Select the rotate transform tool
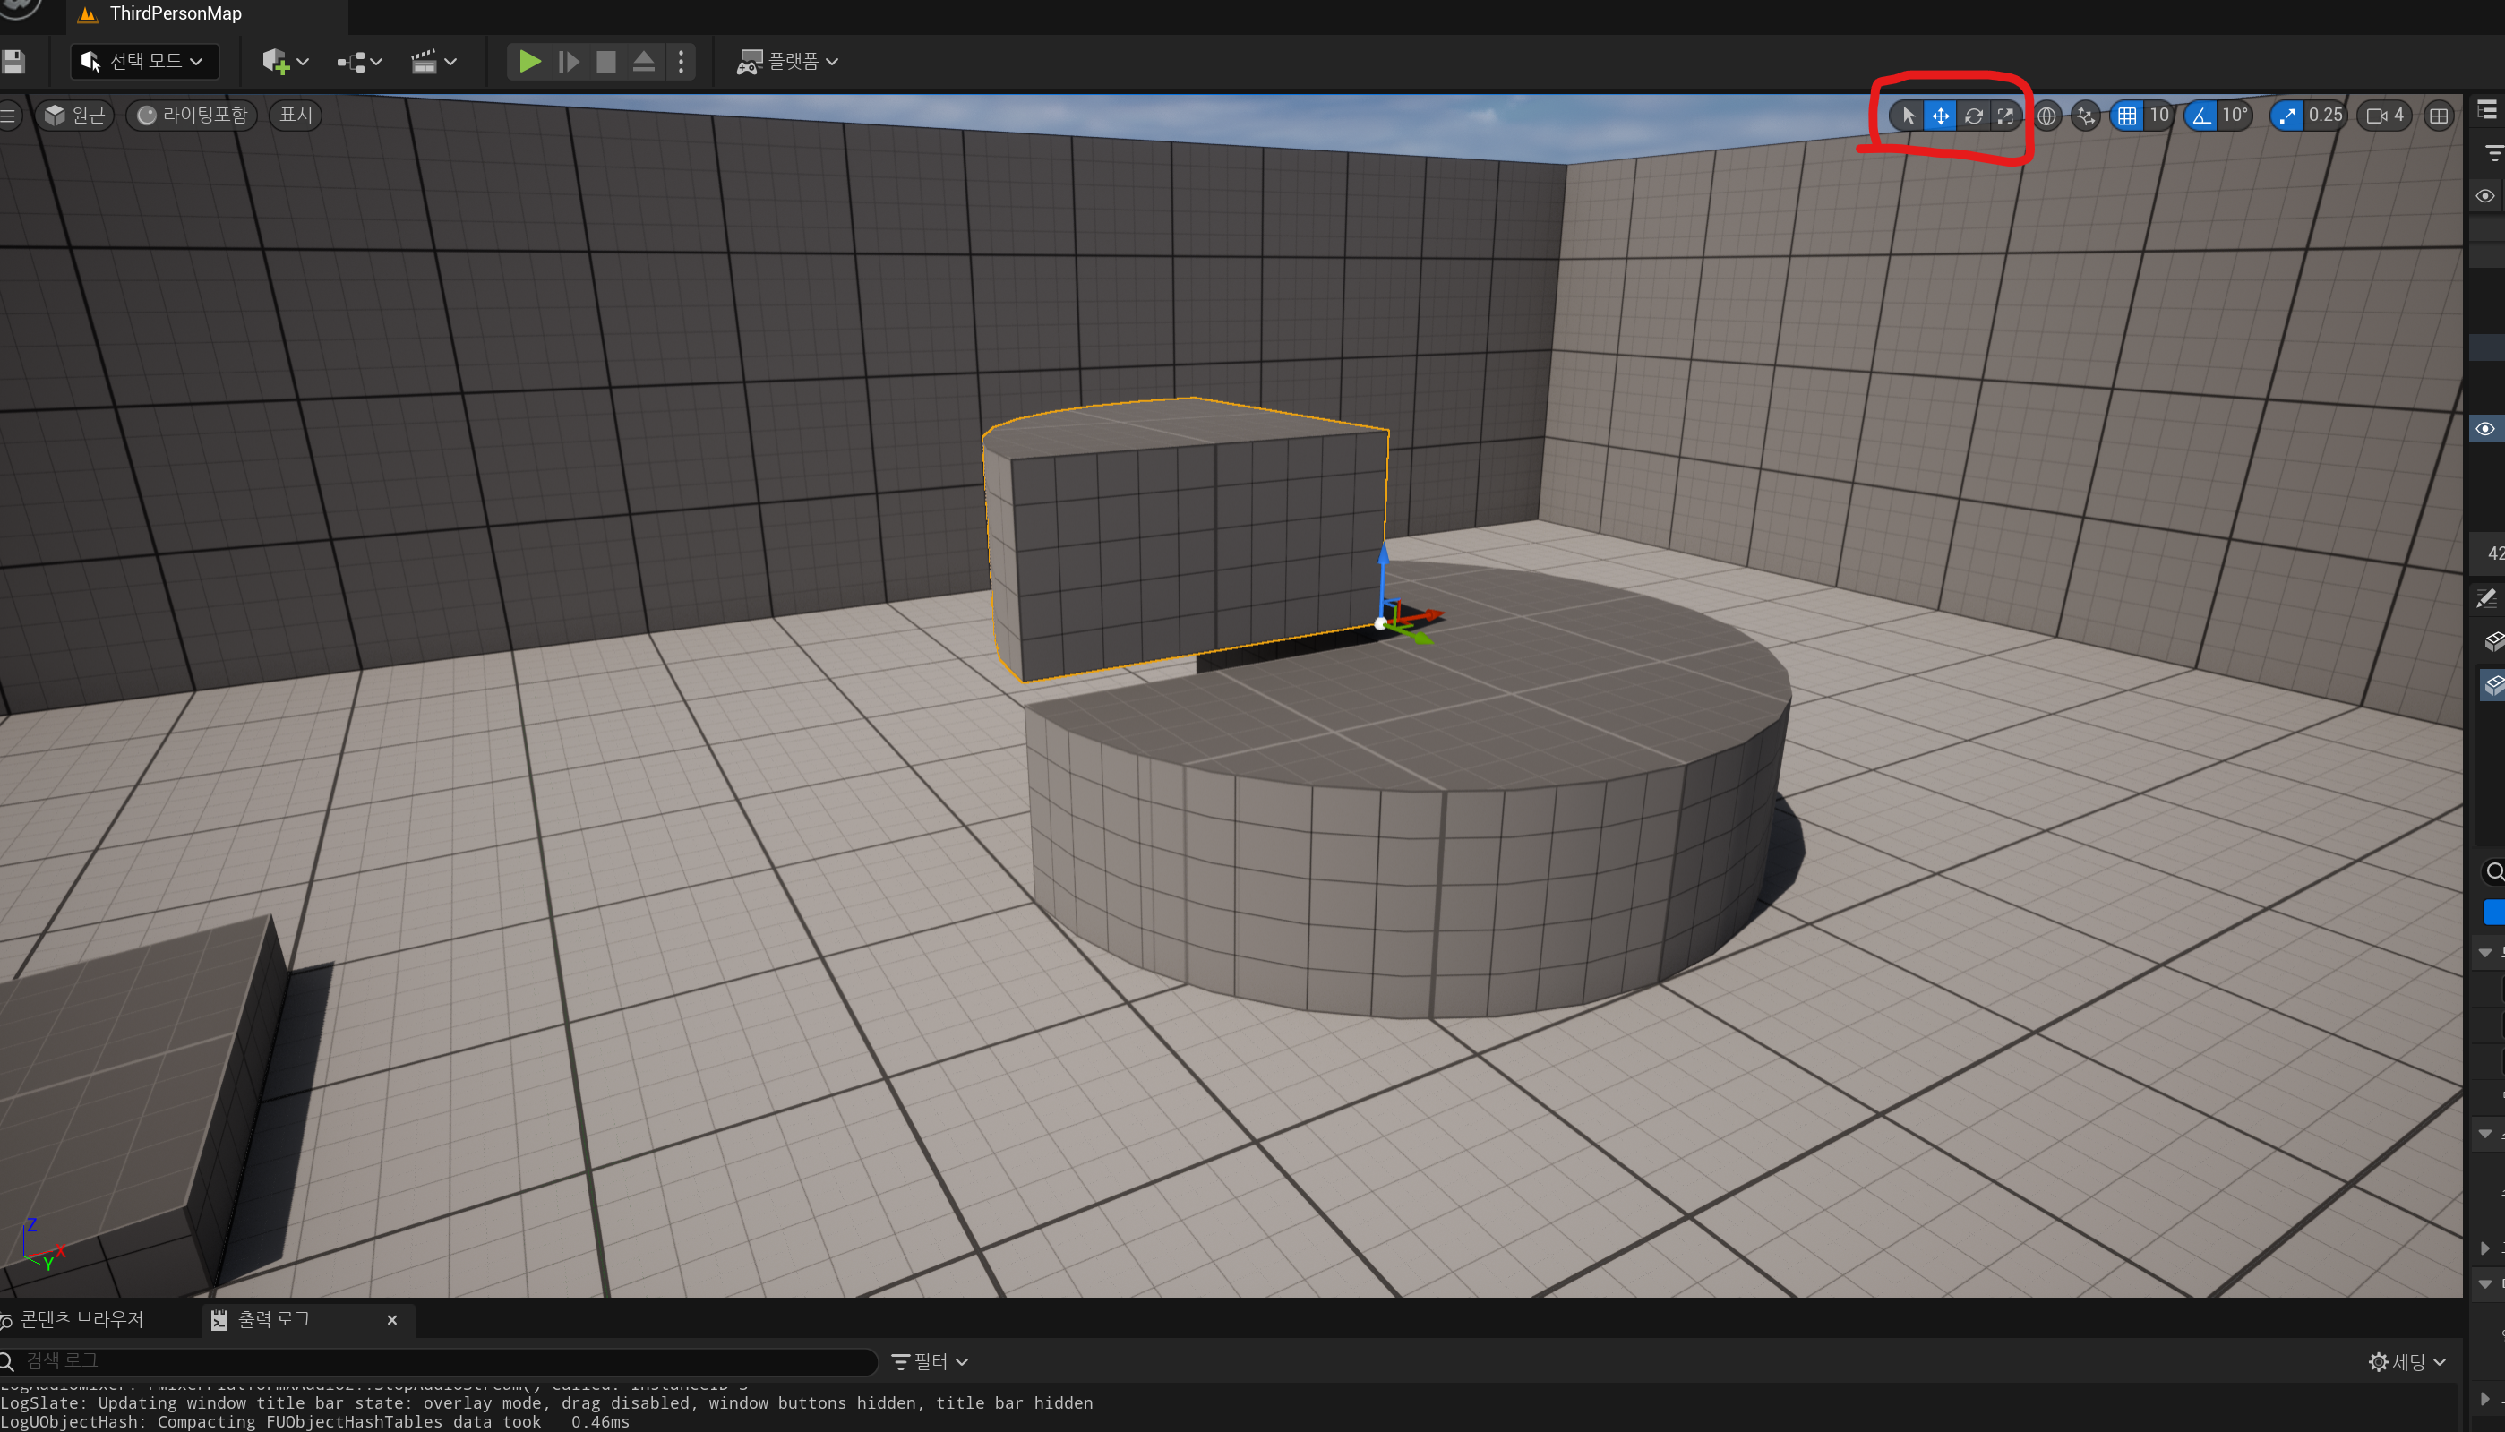 click(x=1973, y=116)
